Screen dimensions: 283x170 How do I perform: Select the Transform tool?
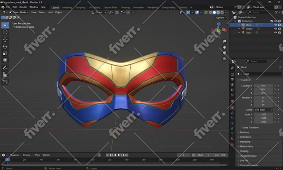tap(5, 60)
